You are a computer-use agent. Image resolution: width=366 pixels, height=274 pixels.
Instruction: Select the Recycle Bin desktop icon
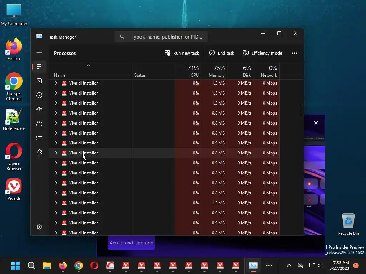point(348,224)
